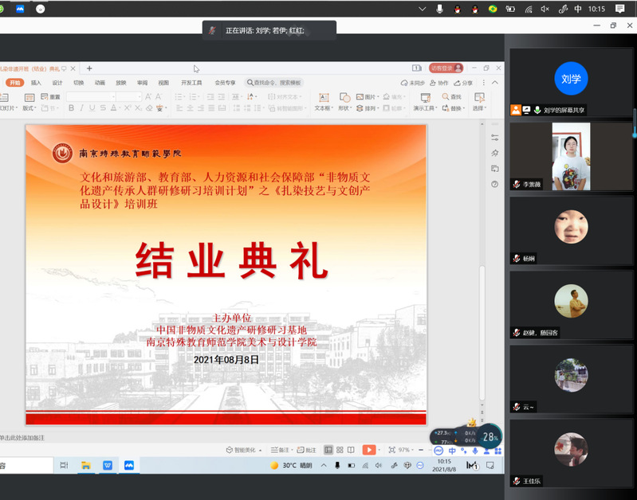This screenshot has width=637, height=500.
Task: Click the 查找 (find) magnifier icon
Action: click(x=450, y=96)
